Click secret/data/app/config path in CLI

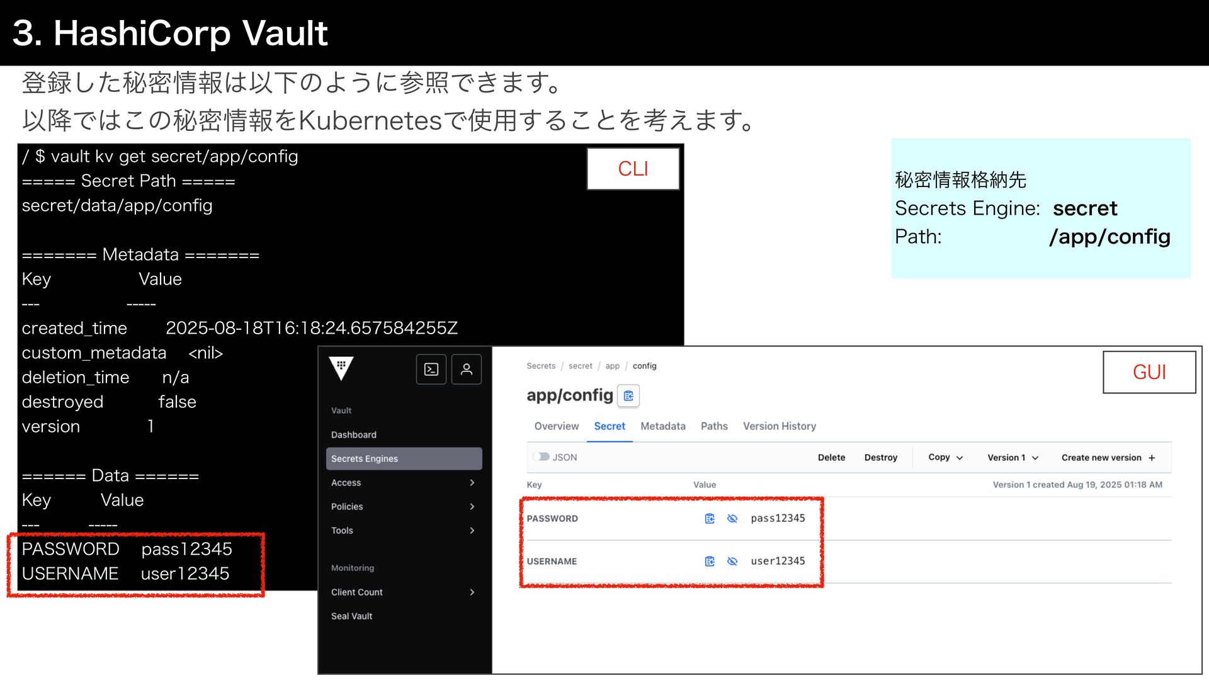pyautogui.click(x=117, y=205)
